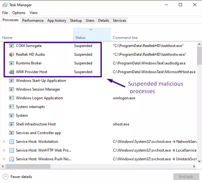Select the Windows Start-Up Application row name
This screenshot has height=183, width=202.
click(41, 81)
